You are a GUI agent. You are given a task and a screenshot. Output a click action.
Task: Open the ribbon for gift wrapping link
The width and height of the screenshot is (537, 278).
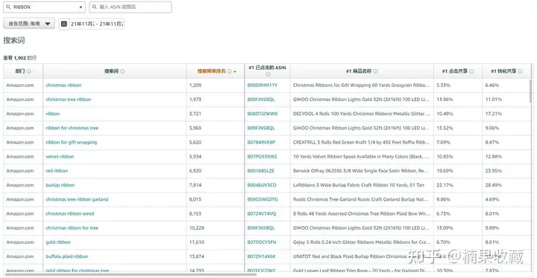click(x=72, y=143)
